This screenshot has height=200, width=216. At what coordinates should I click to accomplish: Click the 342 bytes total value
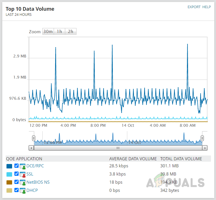[170, 190]
